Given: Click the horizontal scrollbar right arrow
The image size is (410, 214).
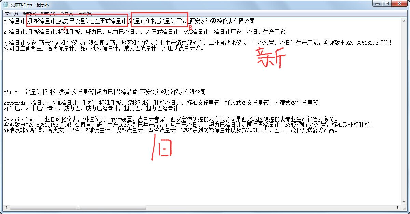Looking at the screenshot, I should [x=398, y=208].
